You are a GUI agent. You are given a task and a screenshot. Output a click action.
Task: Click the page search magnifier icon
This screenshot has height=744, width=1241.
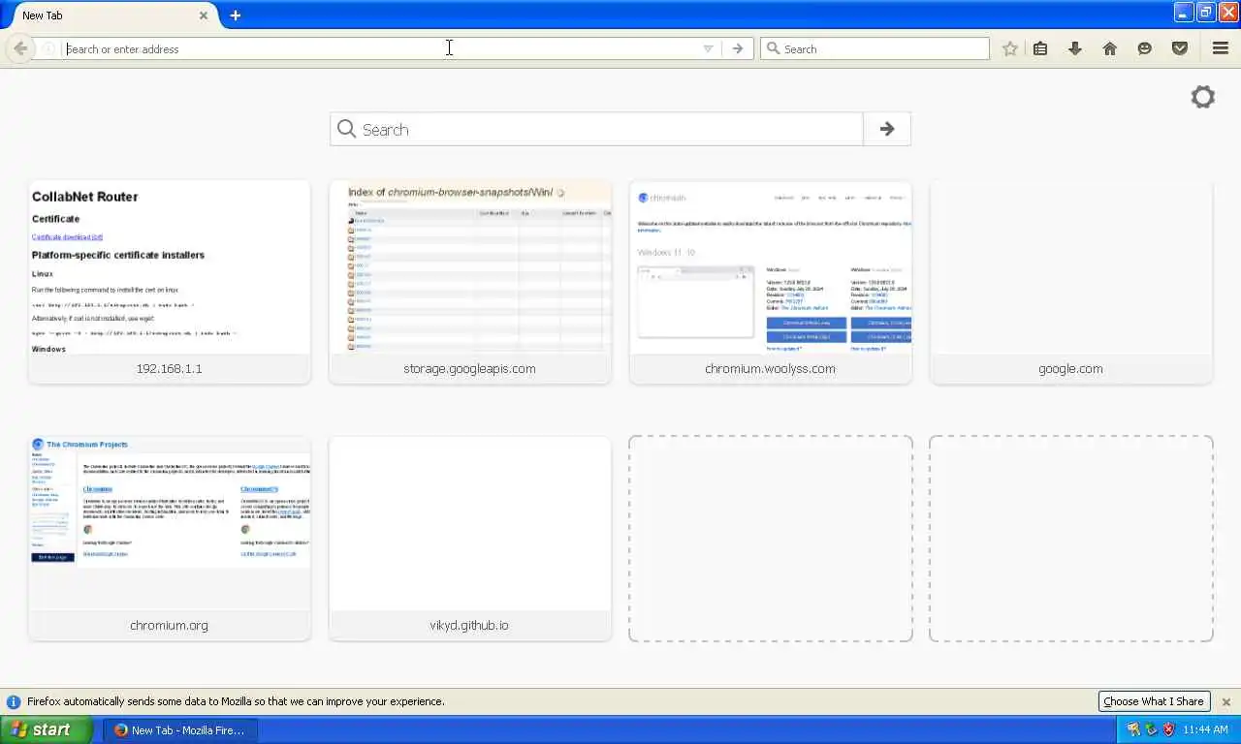pos(346,129)
